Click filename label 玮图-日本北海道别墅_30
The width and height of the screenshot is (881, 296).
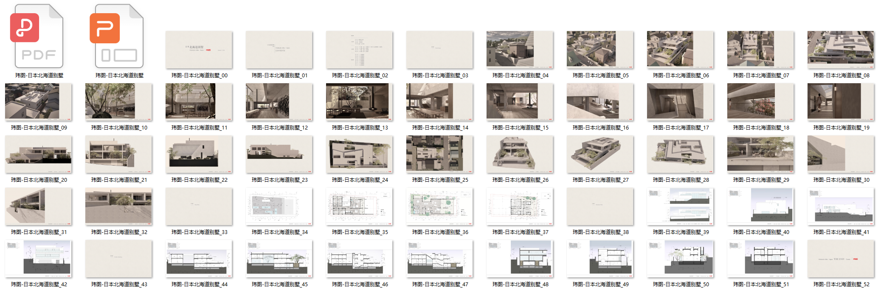click(x=841, y=180)
